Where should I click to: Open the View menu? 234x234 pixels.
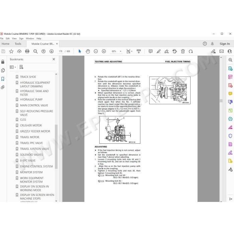(14, 38)
